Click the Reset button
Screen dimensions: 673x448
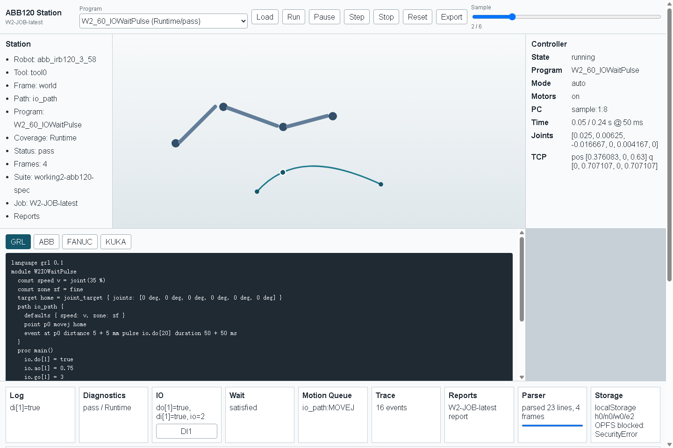click(x=417, y=17)
